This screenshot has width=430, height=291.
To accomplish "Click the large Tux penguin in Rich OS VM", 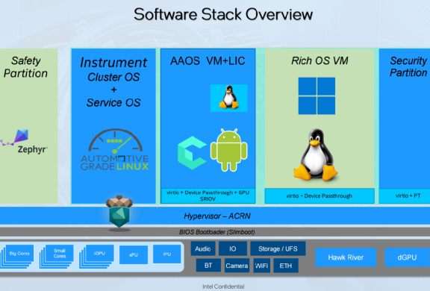I will pyautogui.click(x=315, y=155).
